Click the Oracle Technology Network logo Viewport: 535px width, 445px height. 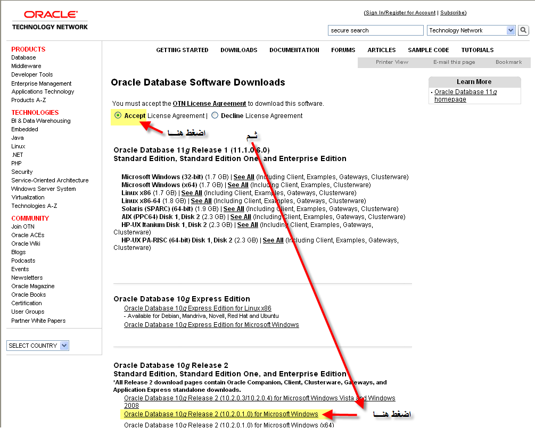[x=50, y=20]
